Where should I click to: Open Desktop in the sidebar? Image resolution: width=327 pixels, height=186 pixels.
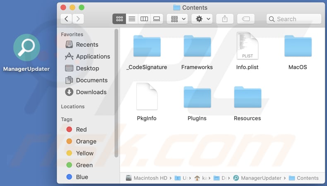click(x=82, y=68)
